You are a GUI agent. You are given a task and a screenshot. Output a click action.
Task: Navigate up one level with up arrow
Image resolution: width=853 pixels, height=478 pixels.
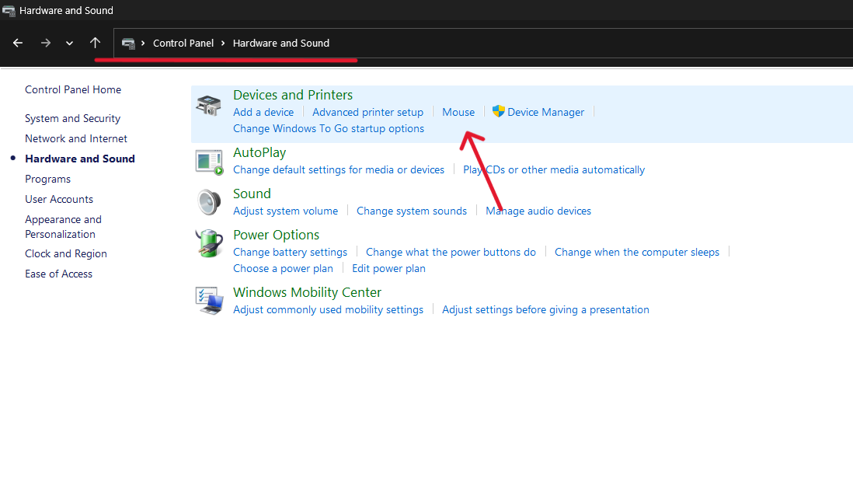pyautogui.click(x=95, y=43)
